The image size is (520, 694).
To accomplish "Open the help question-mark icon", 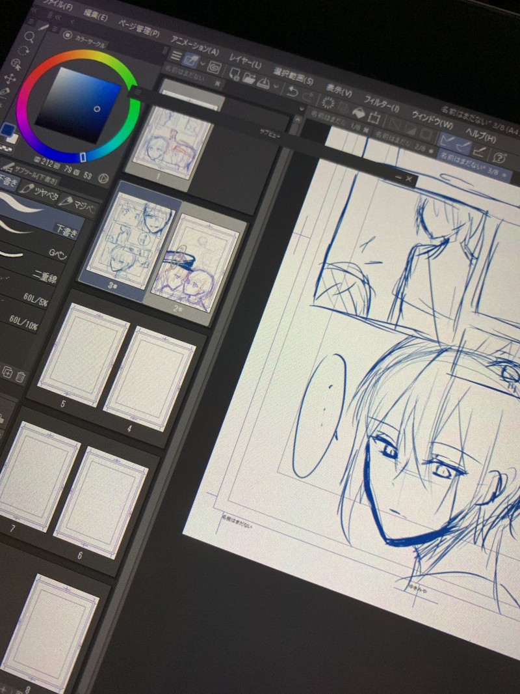I will pyautogui.click(x=500, y=158).
